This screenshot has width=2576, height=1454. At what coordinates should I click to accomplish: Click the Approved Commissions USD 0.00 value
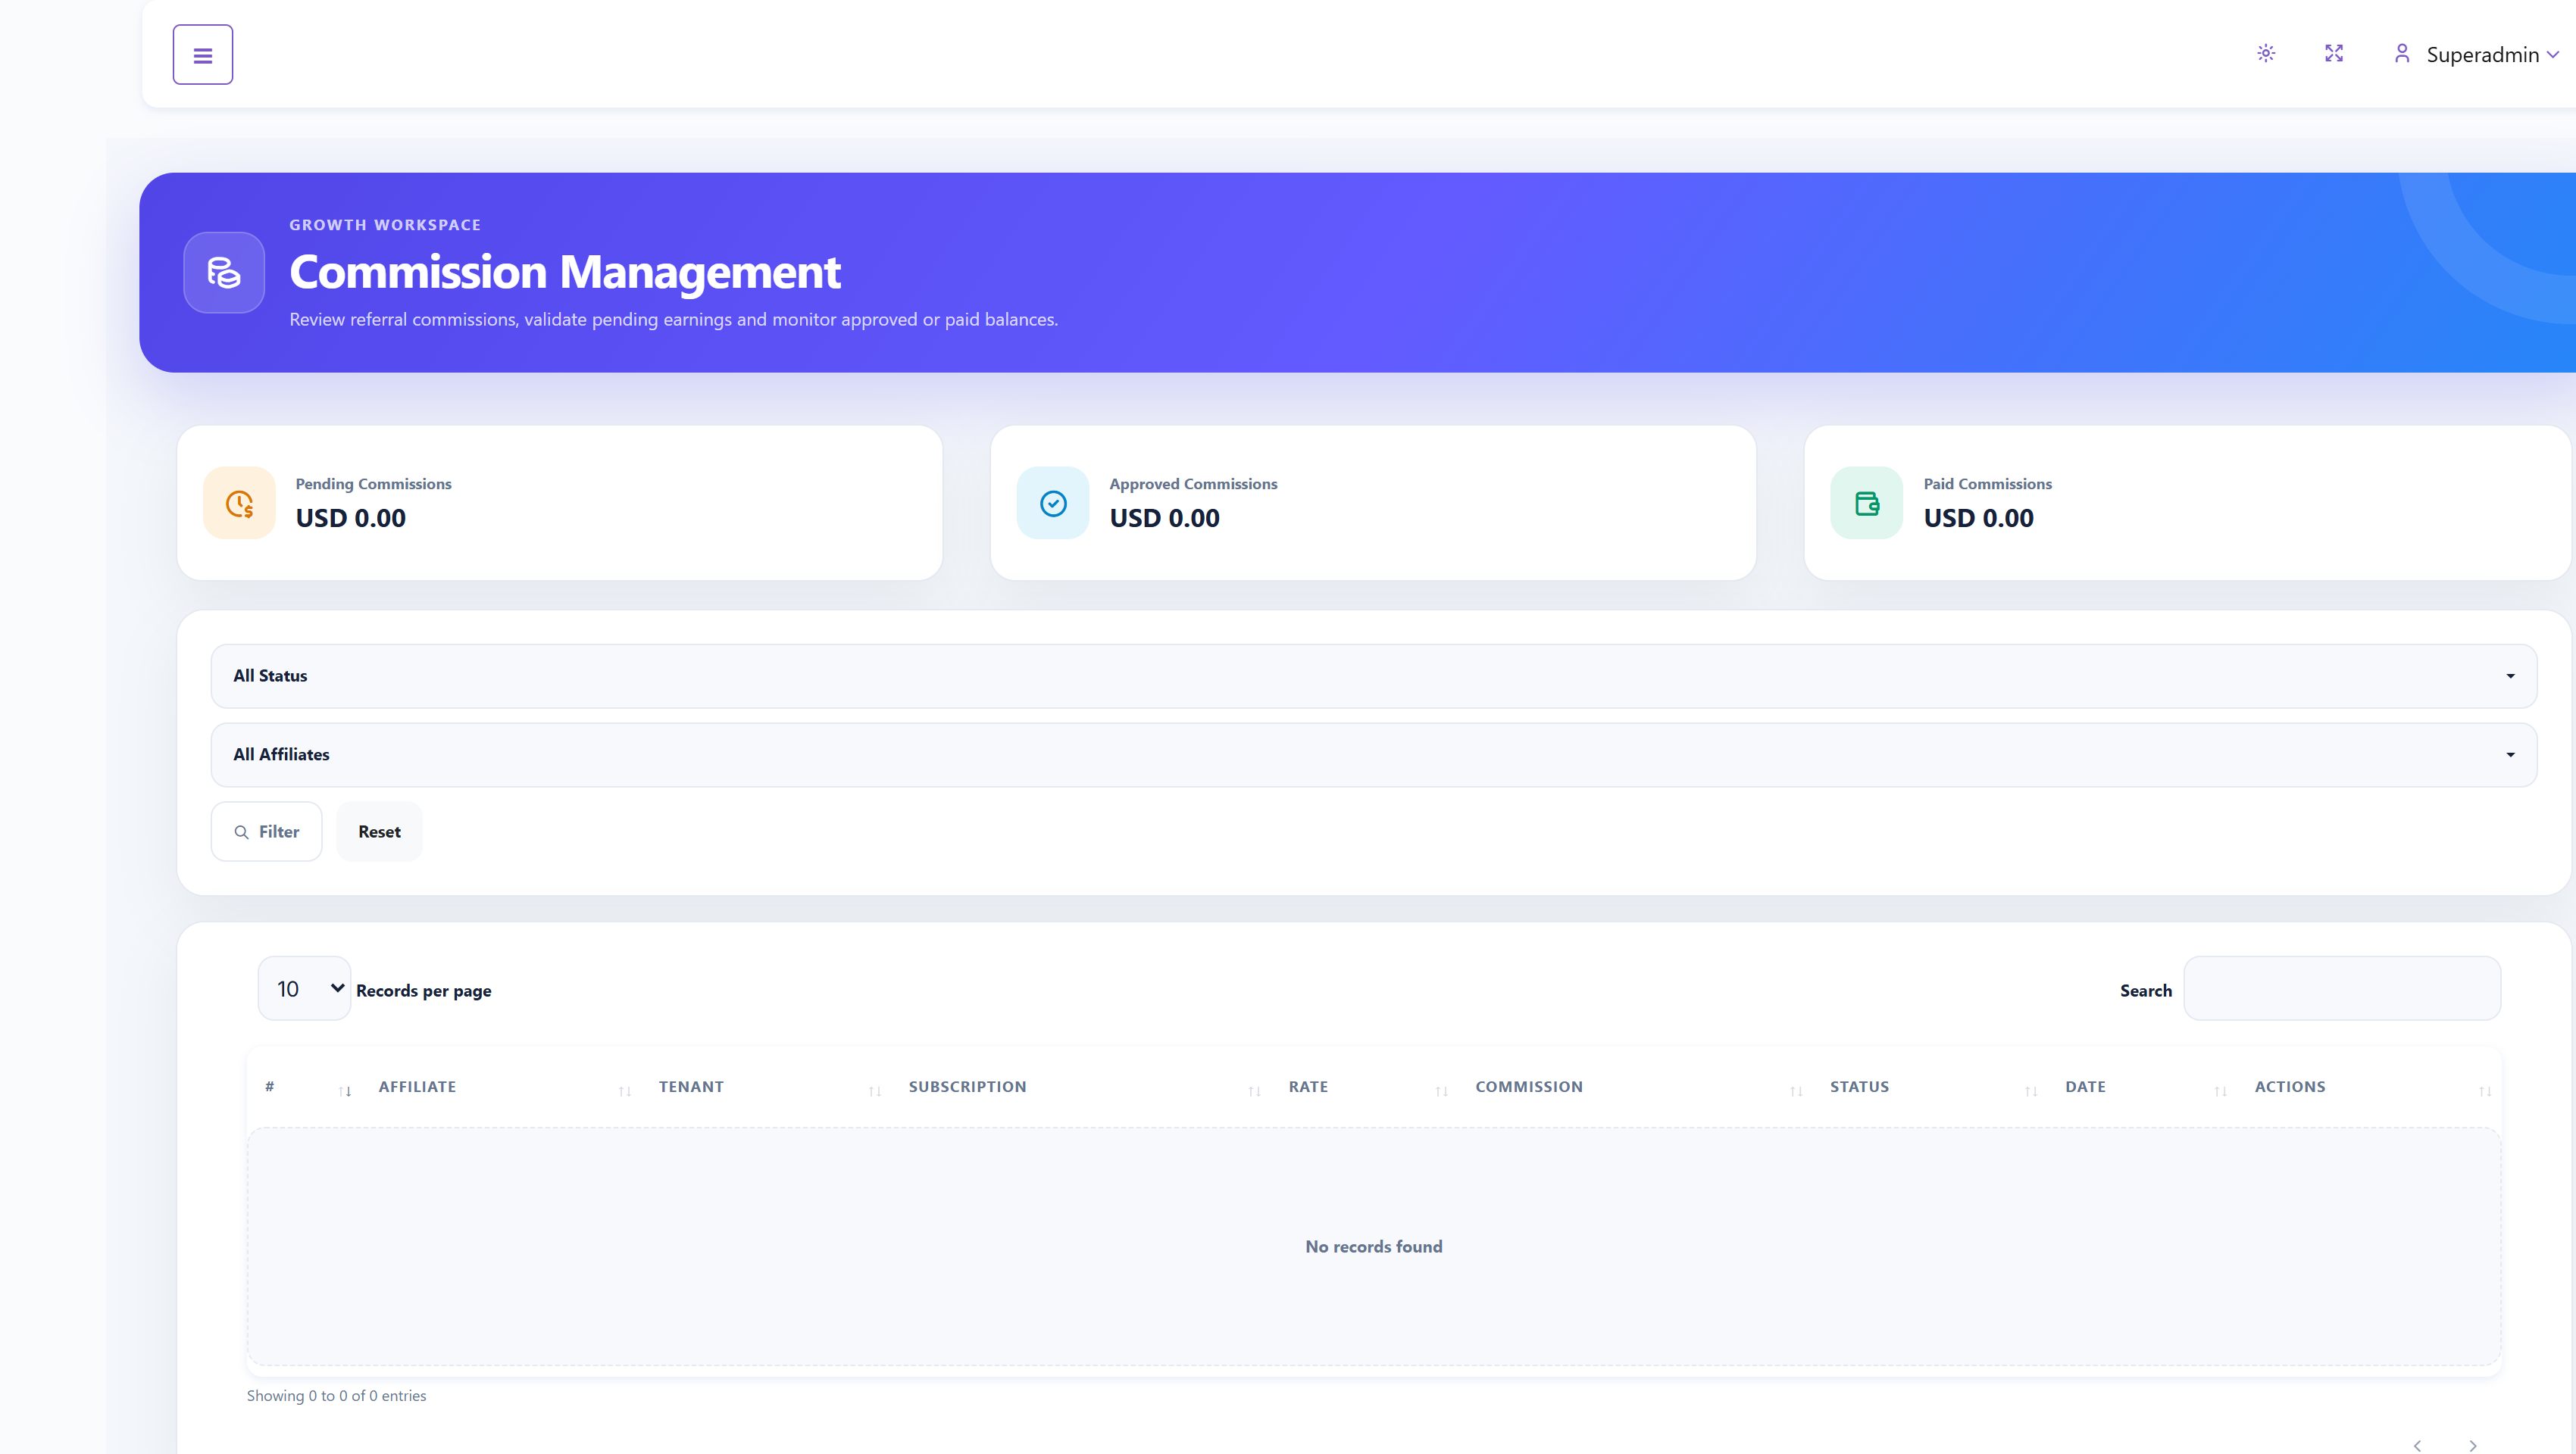(1164, 518)
